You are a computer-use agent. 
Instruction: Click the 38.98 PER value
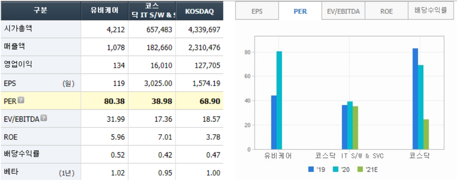[161, 101]
